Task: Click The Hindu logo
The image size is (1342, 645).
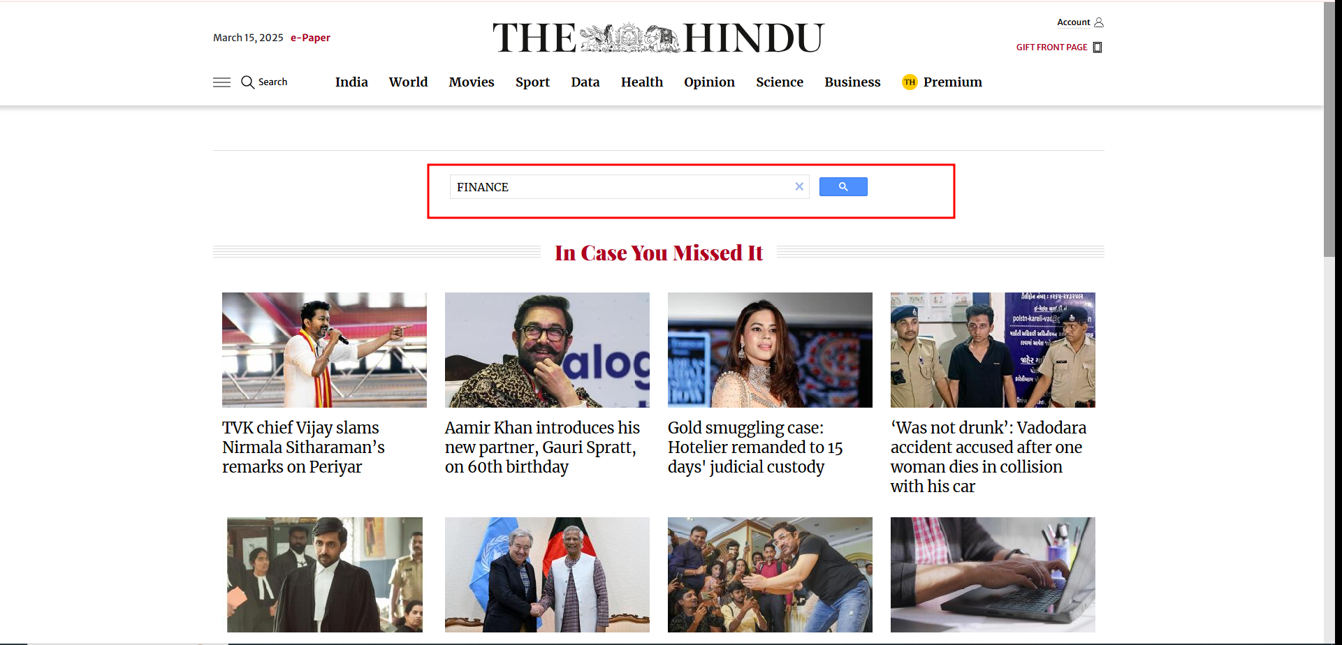Action: (x=658, y=38)
